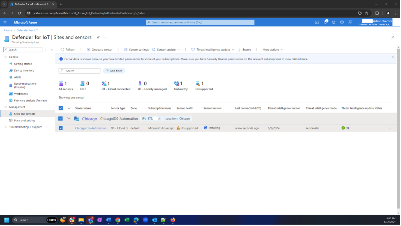Open the blade's more options ellipsis
Image resolution: width=401 pixels, height=226 pixels.
tap(105, 37)
